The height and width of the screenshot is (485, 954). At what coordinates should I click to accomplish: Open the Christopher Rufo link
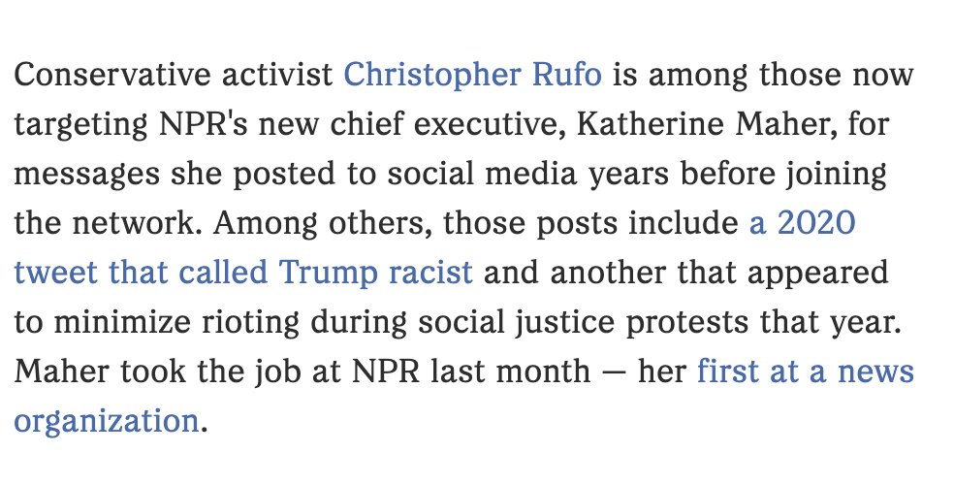point(472,76)
